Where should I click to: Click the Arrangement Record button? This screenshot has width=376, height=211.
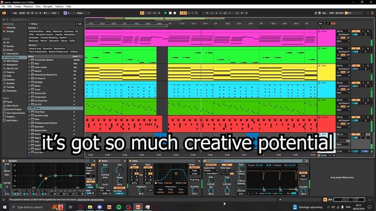tap(175, 13)
